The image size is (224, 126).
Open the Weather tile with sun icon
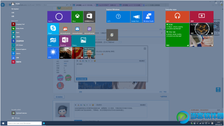(53, 53)
